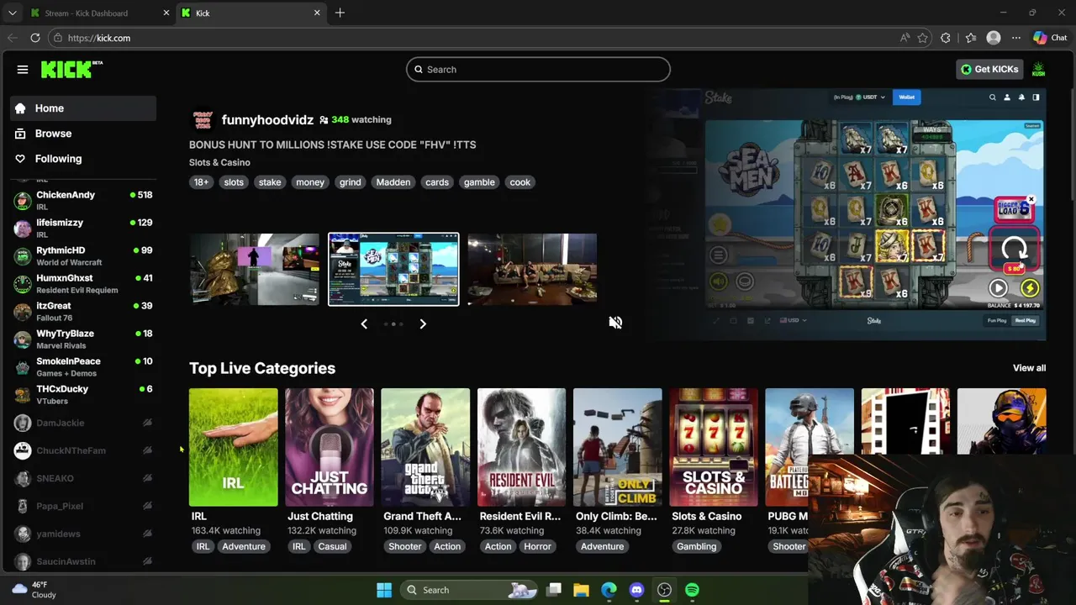
Task: Select third featured stream thumbnail
Action: pos(532,269)
